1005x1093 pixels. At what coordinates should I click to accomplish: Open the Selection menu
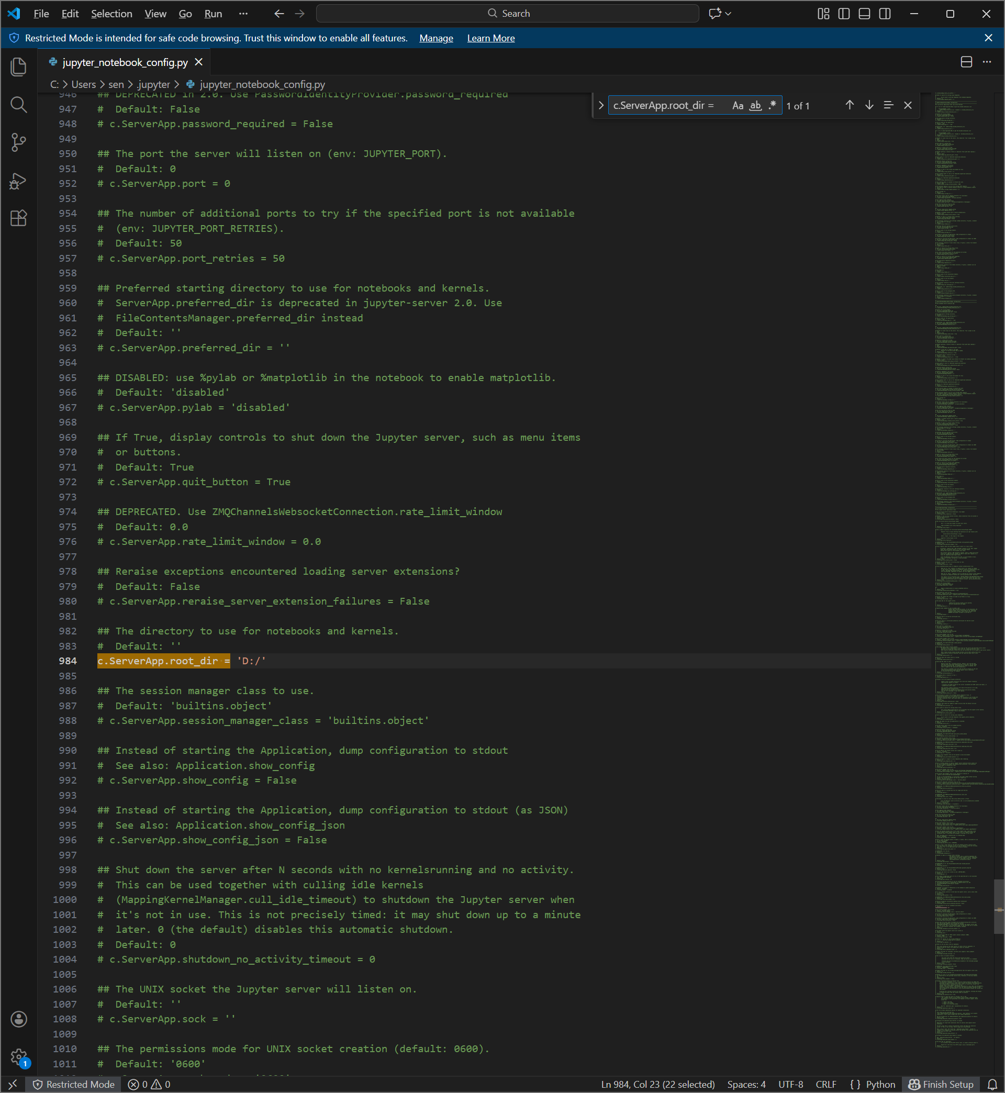tap(111, 14)
